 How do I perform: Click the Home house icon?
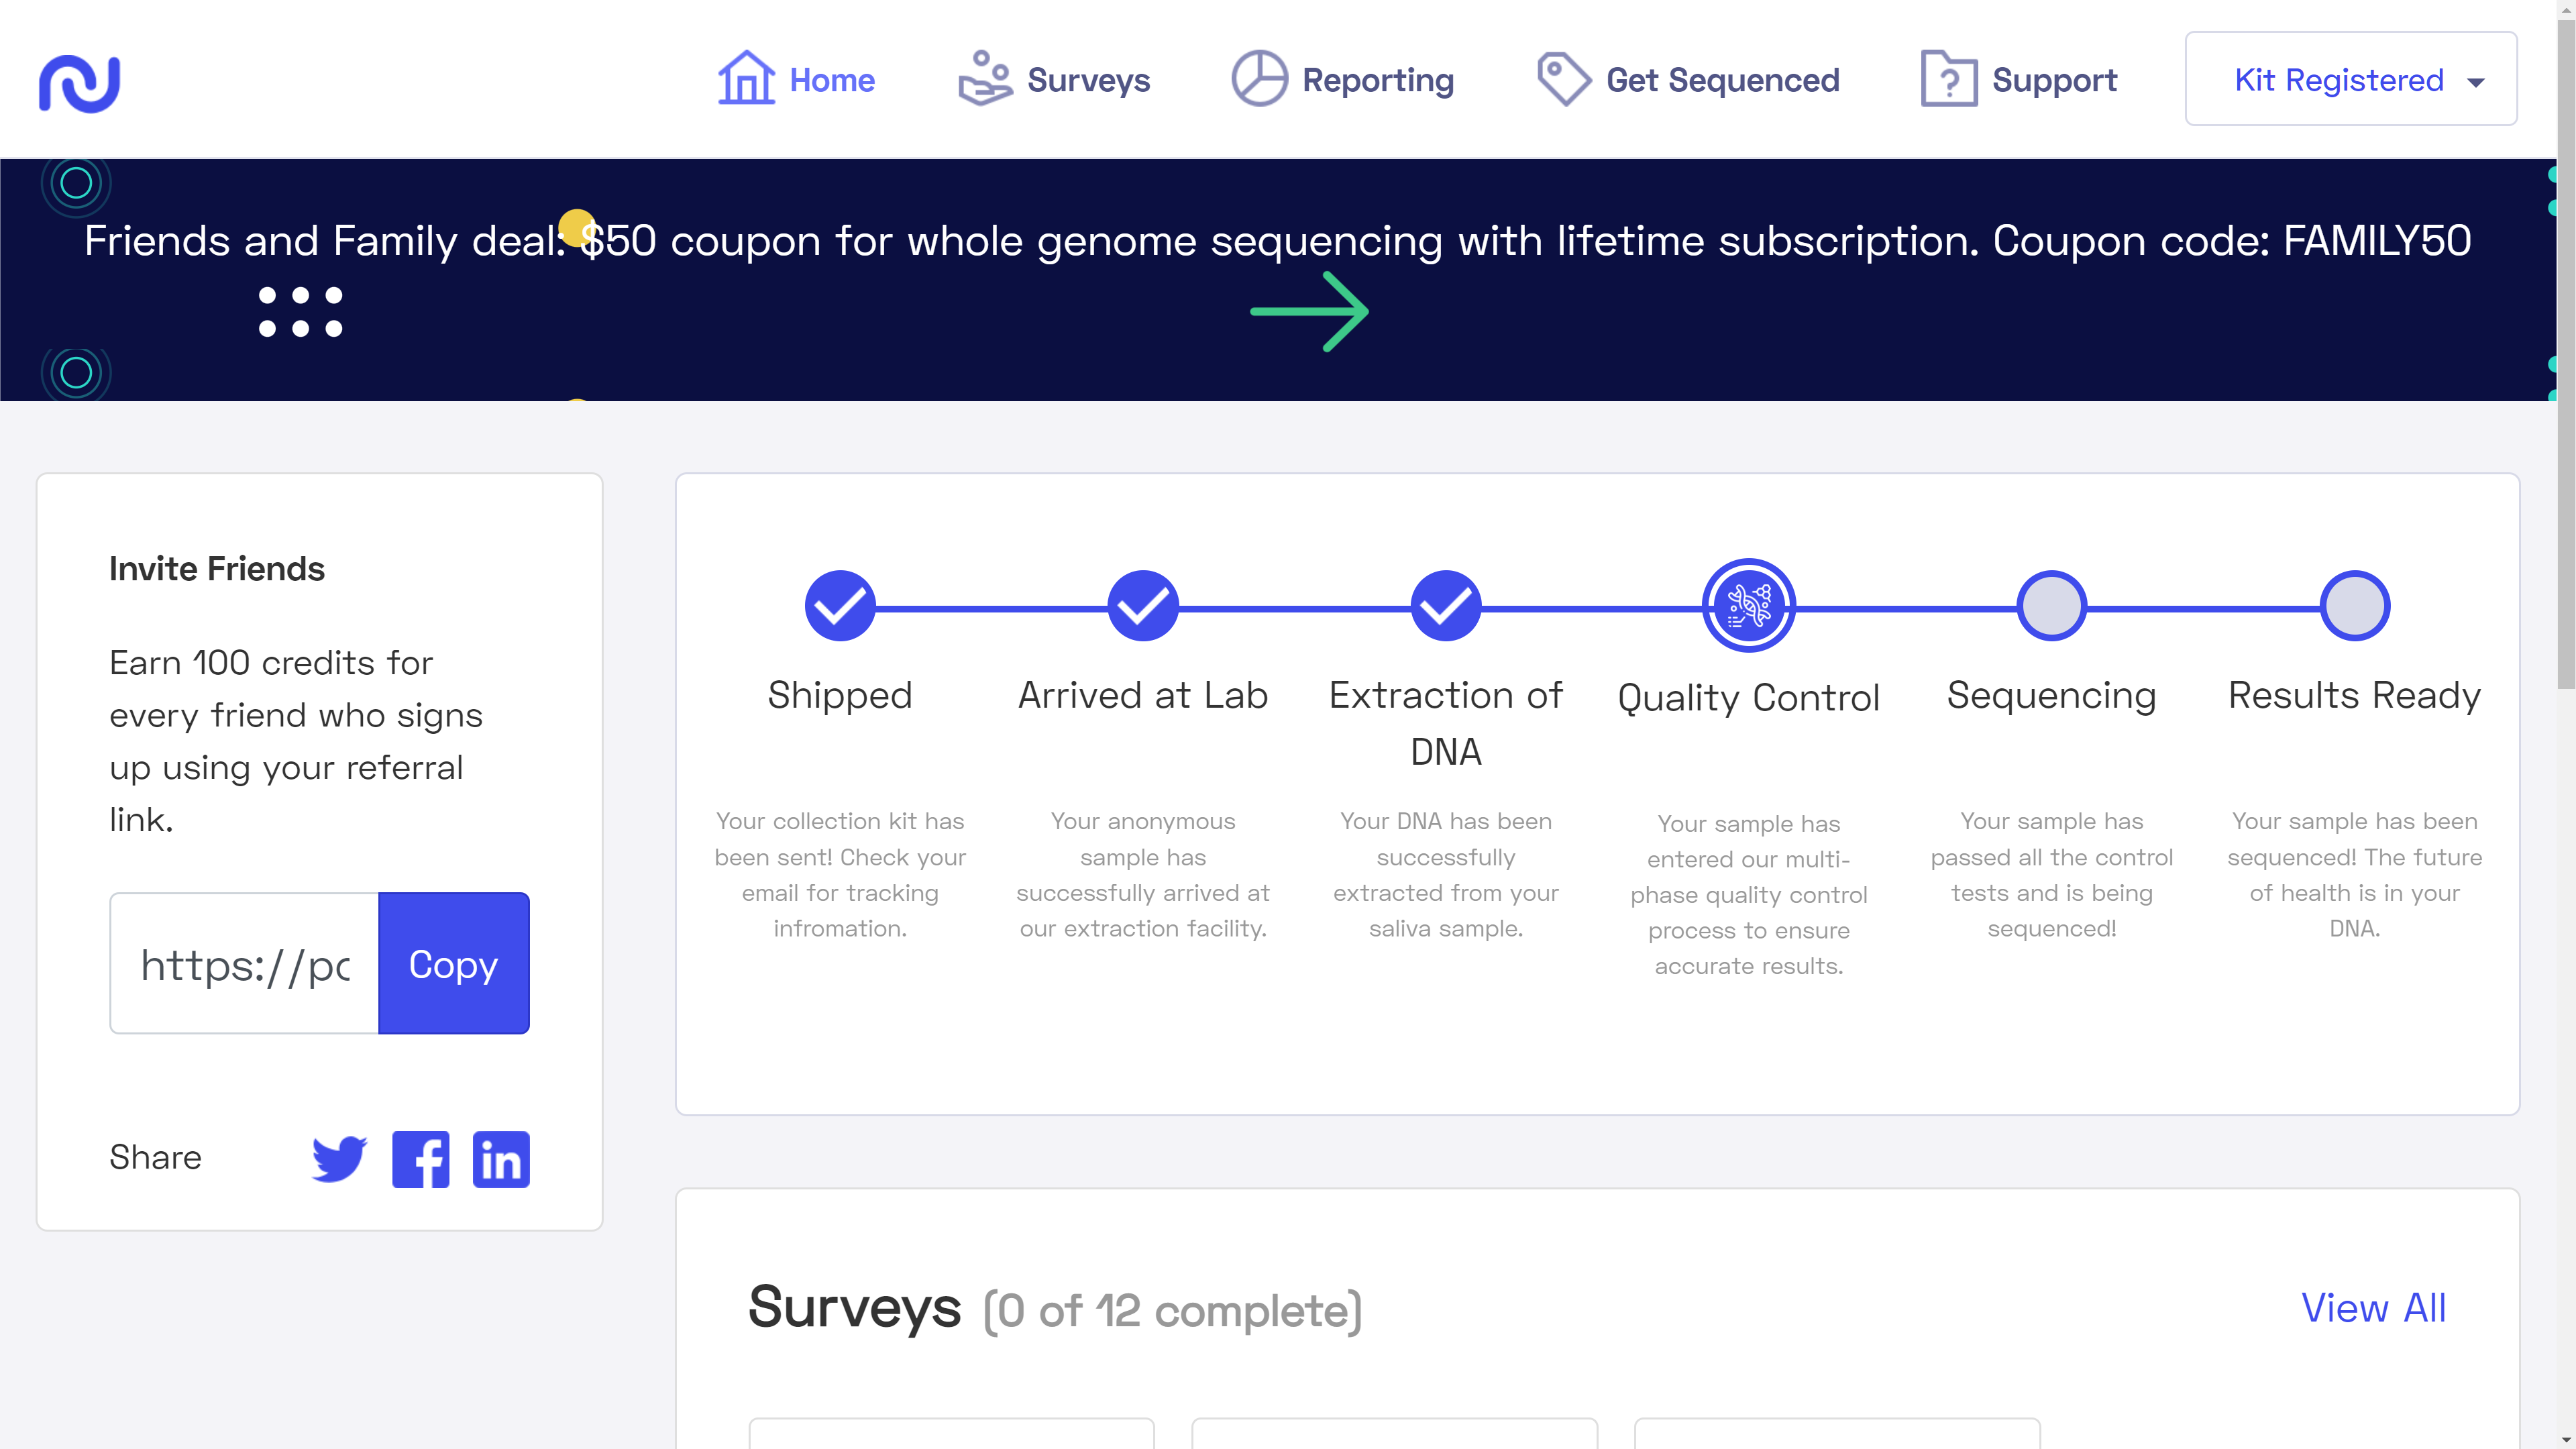[x=746, y=78]
